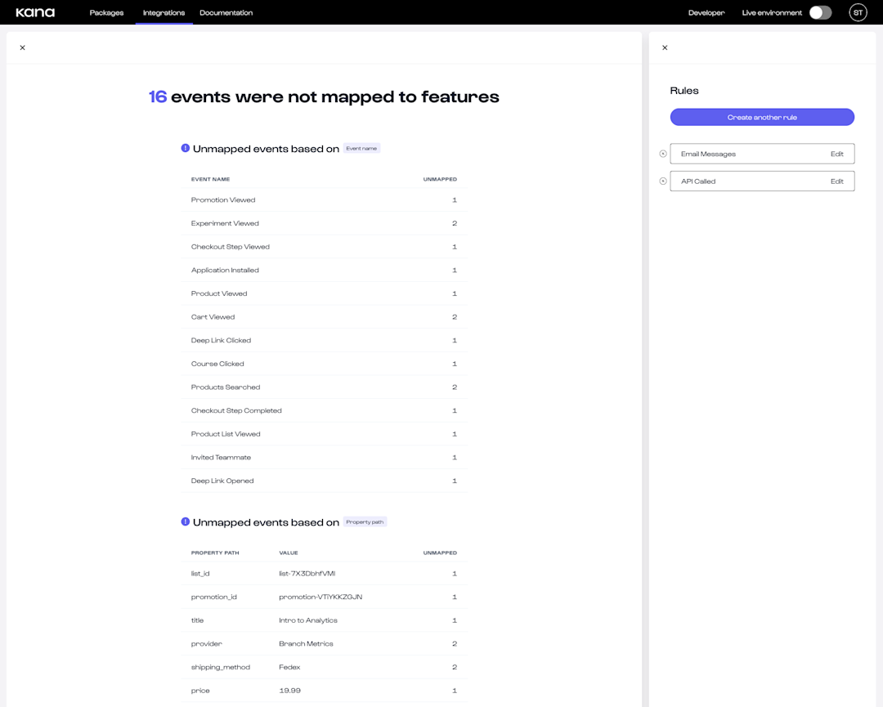
Task: Select the Cart Viewed row
Action: click(325, 317)
